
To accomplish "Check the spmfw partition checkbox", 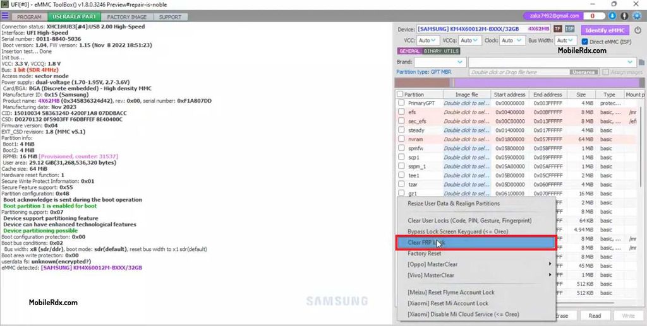I will pyautogui.click(x=401, y=148).
